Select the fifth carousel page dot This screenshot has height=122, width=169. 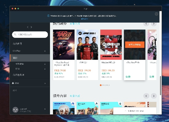109,85
